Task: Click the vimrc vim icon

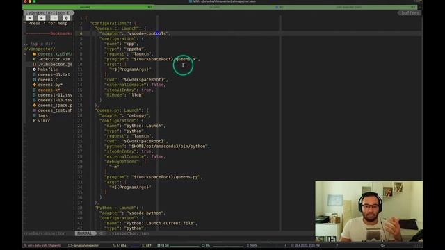Action: point(34,120)
